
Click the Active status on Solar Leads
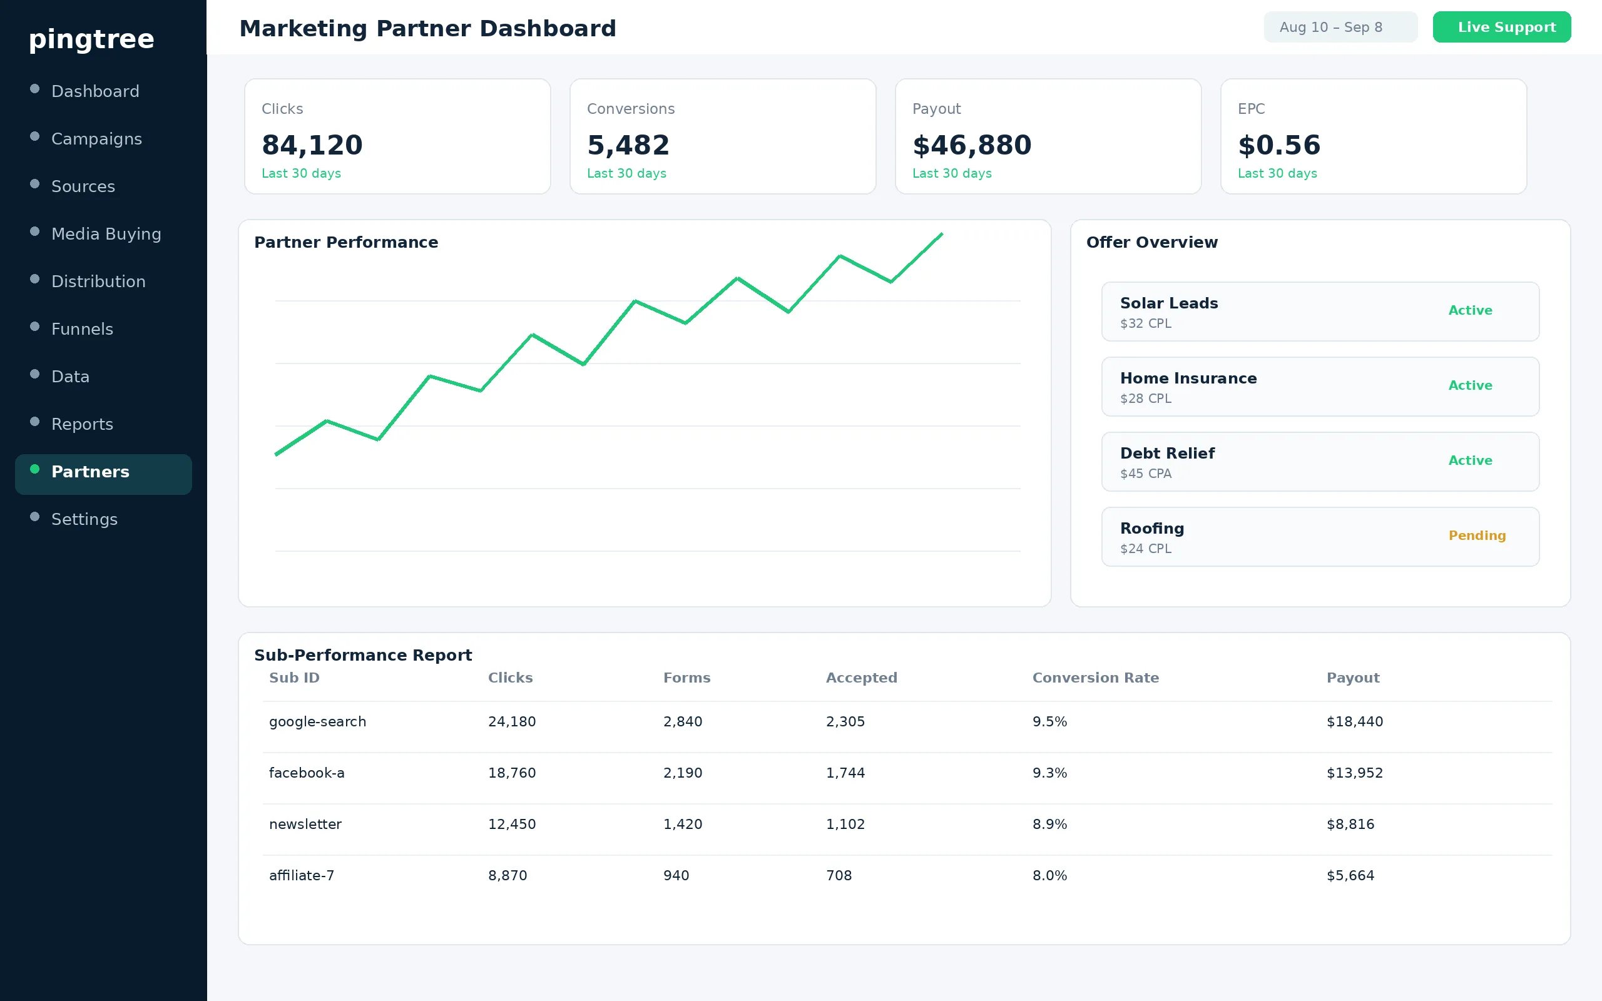[x=1470, y=310]
